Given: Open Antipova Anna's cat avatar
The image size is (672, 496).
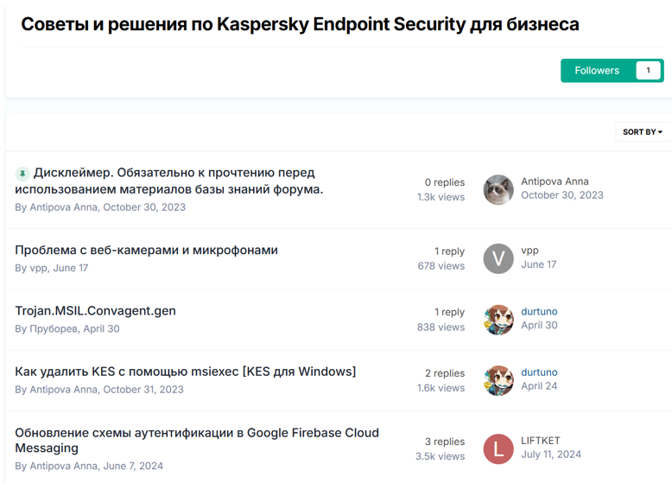Looking at the screenshot, I should coord(498,189).
